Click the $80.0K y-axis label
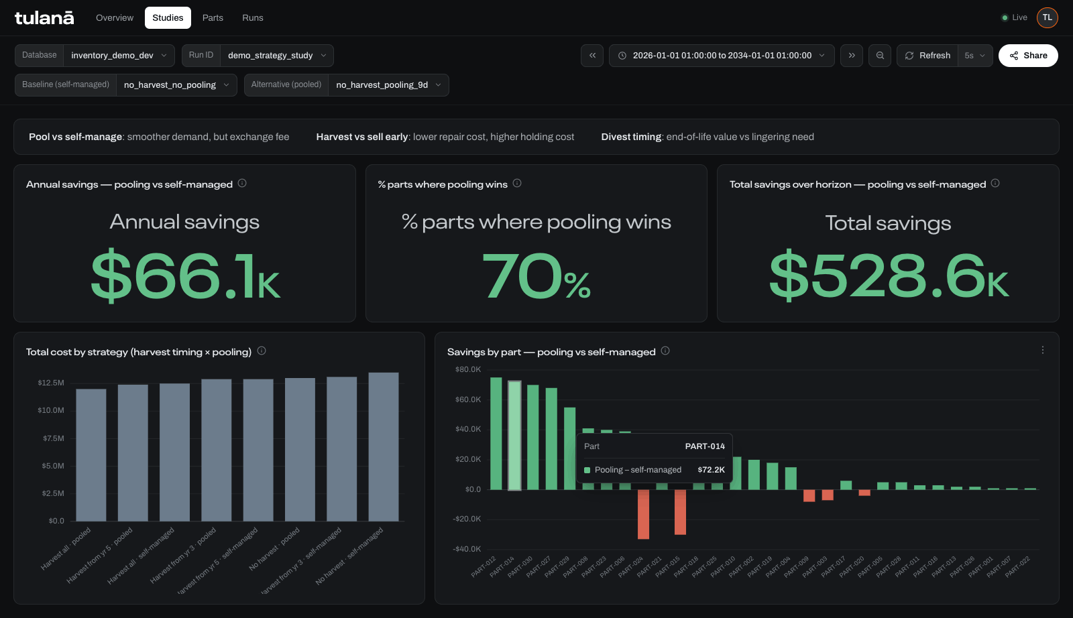The width and height of the screenshot is (1073, 618). click(468, 369)
